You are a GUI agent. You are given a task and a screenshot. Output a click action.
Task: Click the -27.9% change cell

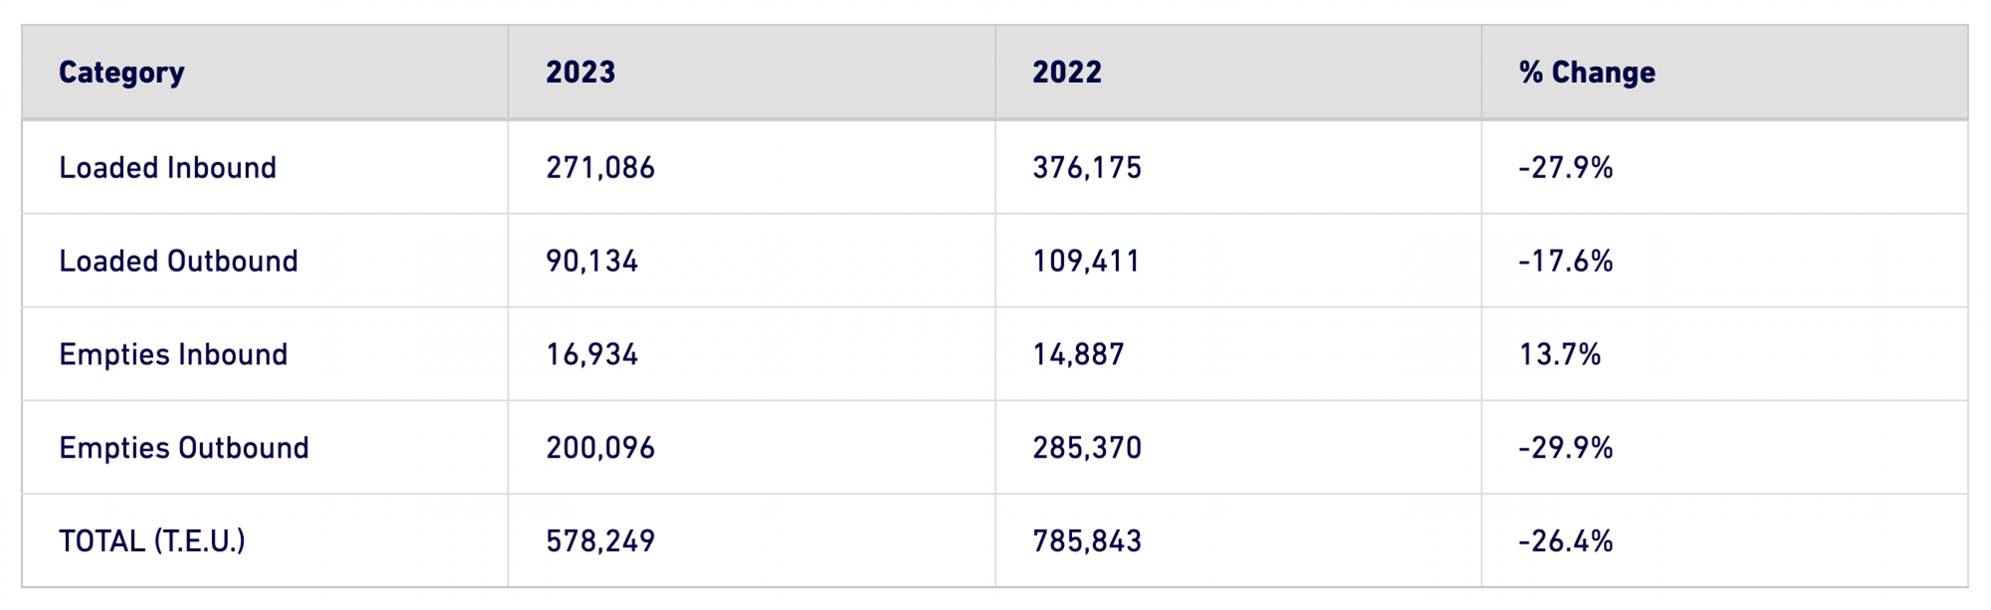click(x=1566, y=167)
